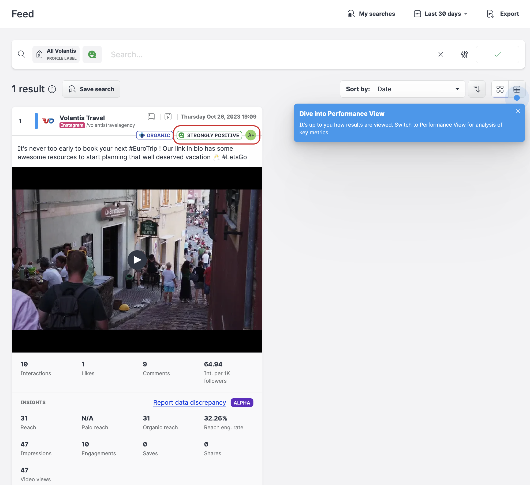The width and height of the screenshot is (530, 485).
Task: Open the All Volantis profile label selector
Action: tap(56, 54)
